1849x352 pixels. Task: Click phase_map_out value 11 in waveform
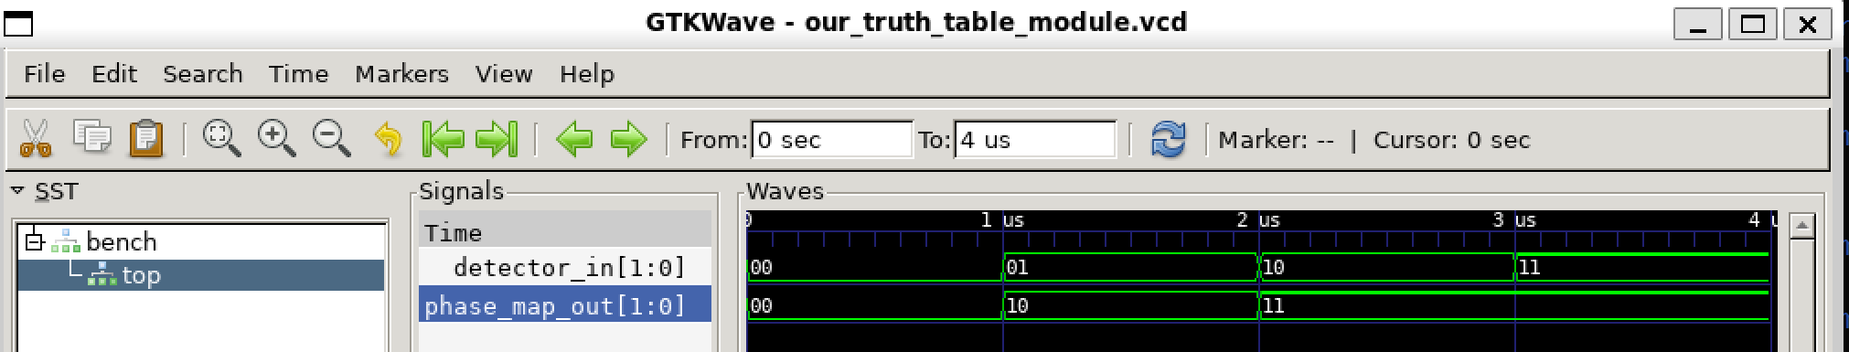[x=1273, y=306]
